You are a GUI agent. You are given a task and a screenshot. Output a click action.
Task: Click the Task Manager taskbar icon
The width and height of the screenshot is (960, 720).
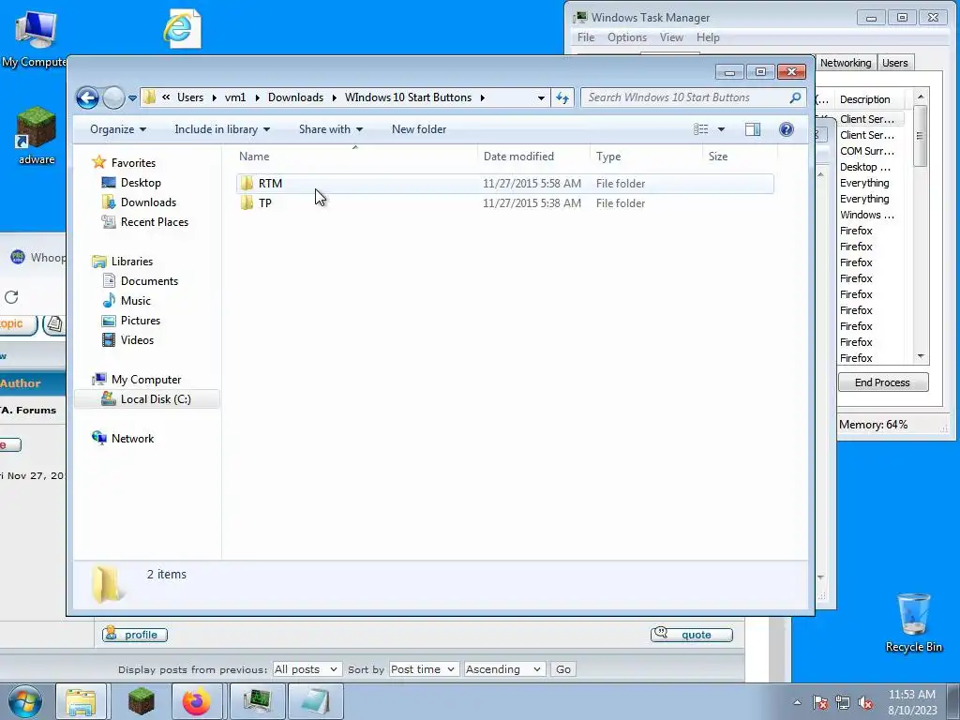257,701
